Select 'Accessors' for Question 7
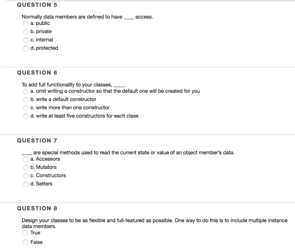Image resolution: width=295 pixels, height=249 pixels. coord(25,159)
